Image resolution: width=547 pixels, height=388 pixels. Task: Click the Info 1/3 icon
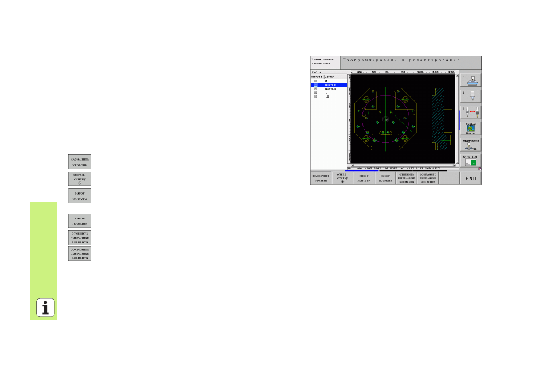pos(471,161)
